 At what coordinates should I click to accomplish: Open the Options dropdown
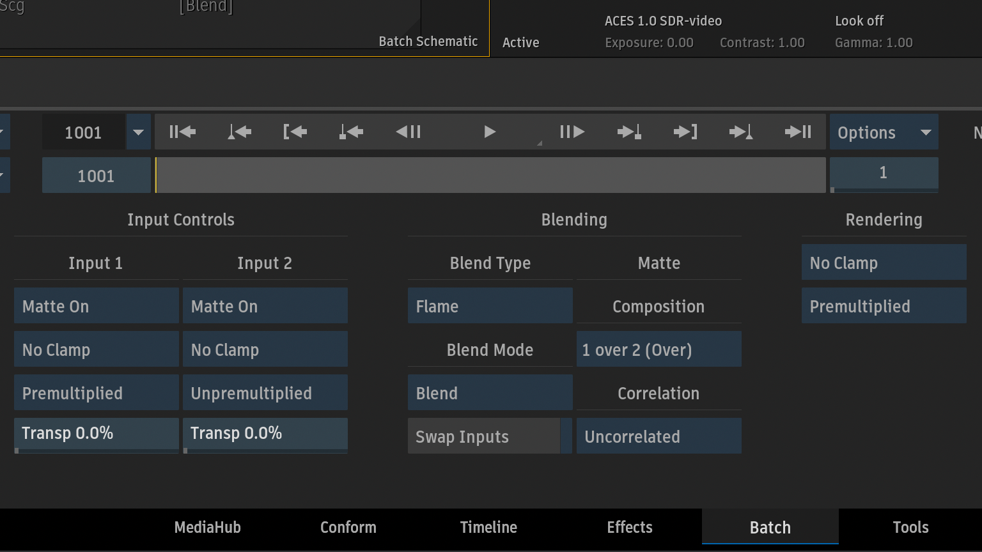point(884,132)
